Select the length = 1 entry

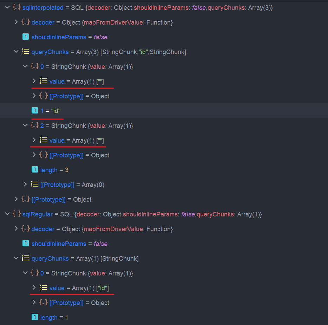coord(164,318)
